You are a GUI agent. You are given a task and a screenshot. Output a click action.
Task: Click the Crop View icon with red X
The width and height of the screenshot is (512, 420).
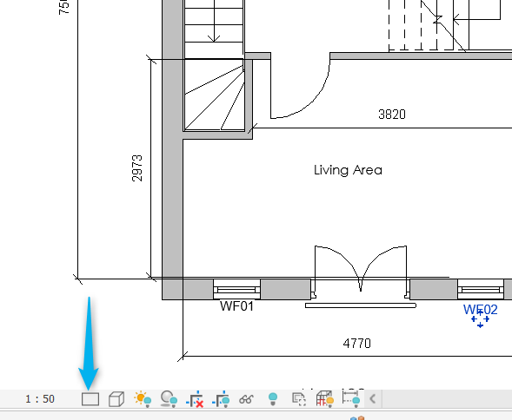[x=195, y=399]
